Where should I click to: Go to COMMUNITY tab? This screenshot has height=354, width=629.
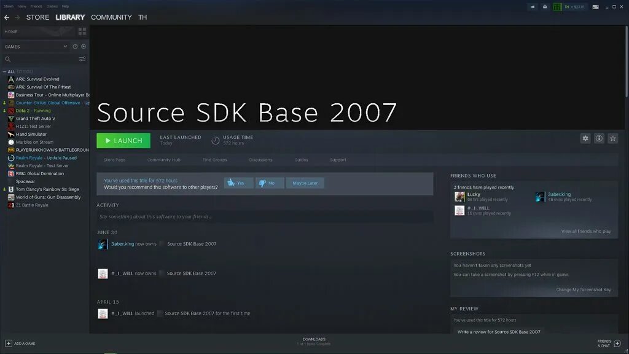111,17
